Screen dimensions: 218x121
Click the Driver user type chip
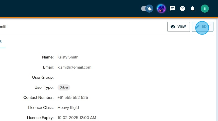(64, 87)
